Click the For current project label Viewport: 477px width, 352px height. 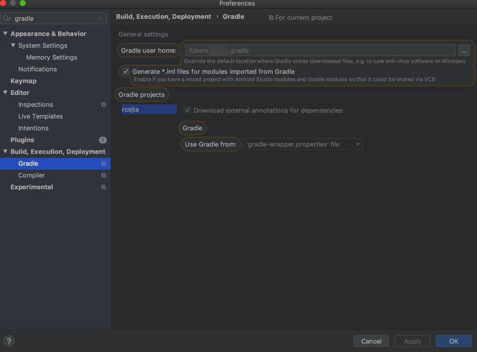coord(303,18)
